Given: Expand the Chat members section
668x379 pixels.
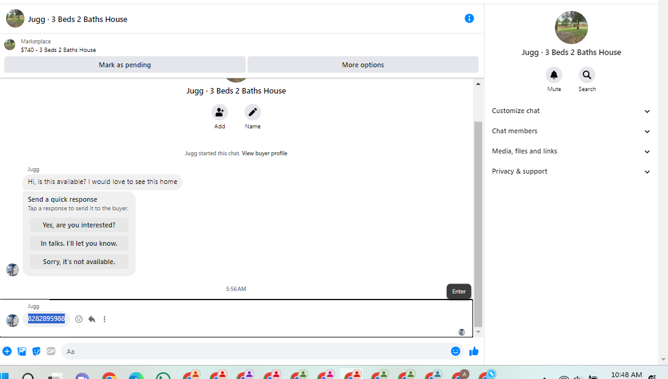Looking at the screenshot, I should pos(571,131).
